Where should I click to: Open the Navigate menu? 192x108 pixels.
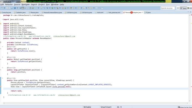click(25, 4)
